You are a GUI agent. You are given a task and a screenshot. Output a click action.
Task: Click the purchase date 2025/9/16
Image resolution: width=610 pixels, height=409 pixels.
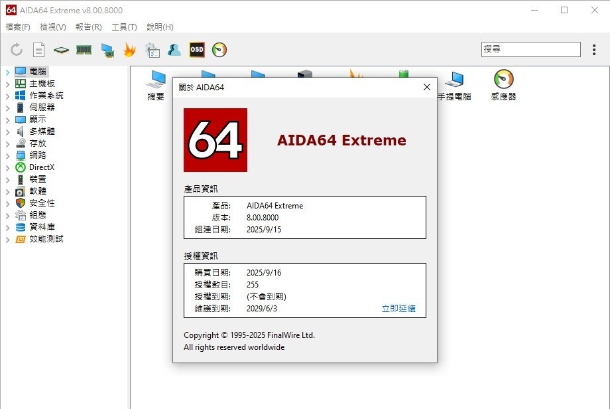pyautogui.click(x=264, y=273)
